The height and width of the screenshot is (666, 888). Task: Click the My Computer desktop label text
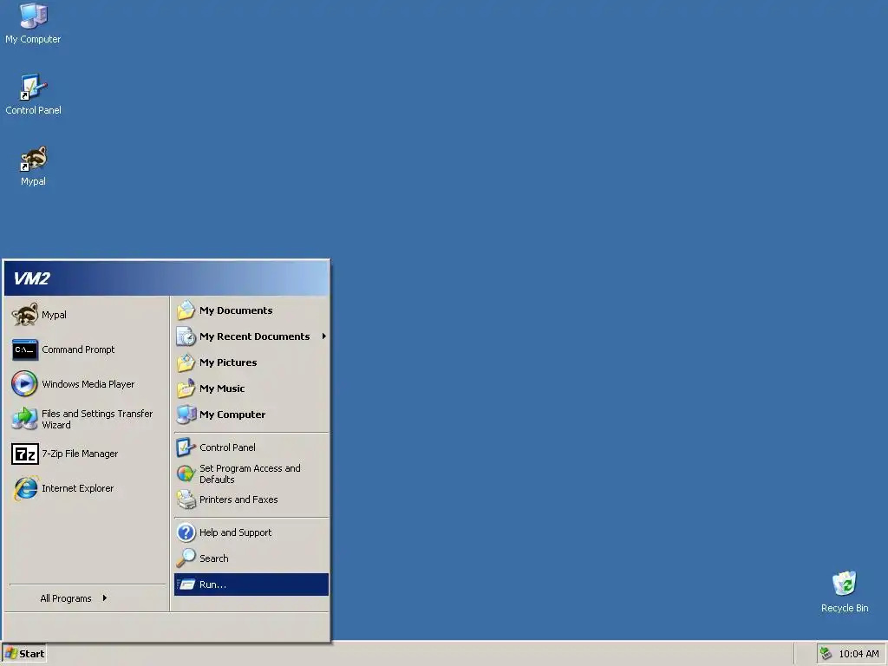pos(34,39)
